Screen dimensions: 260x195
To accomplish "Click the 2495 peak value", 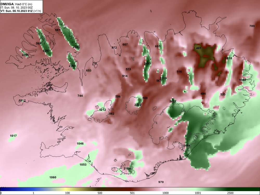I will click(x=147, y=63).
